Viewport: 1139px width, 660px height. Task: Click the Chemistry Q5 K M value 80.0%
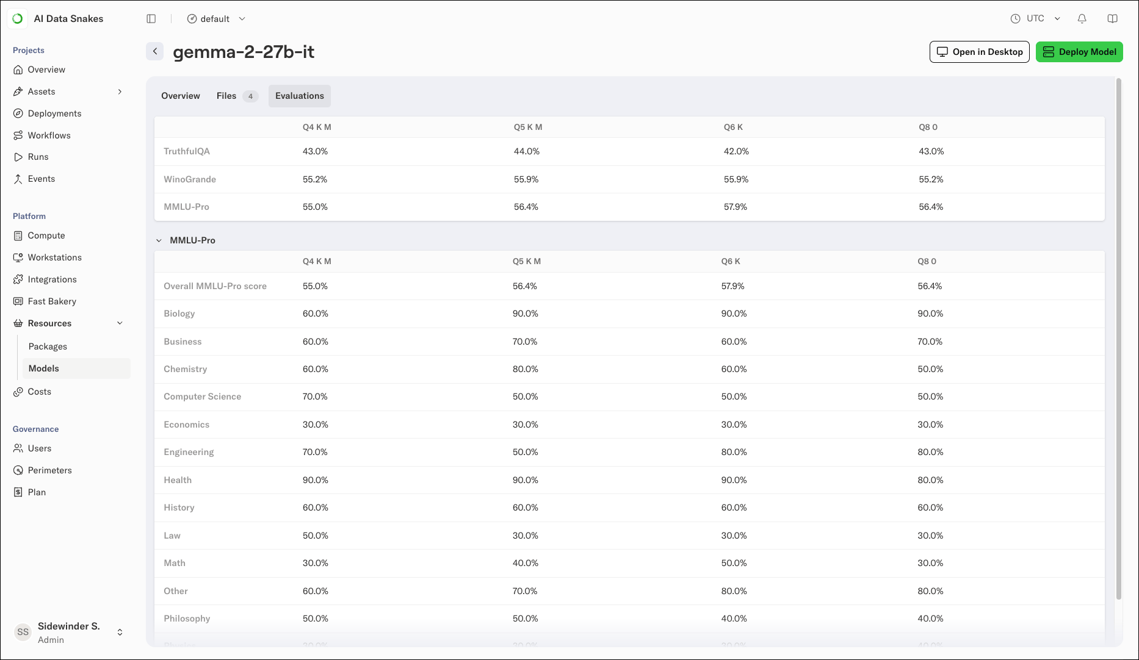(526, 369)
